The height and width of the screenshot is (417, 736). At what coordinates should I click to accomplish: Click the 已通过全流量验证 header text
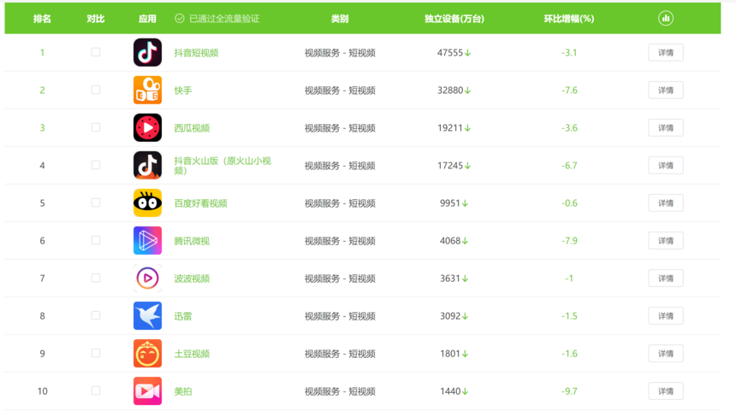click(224, 19)
